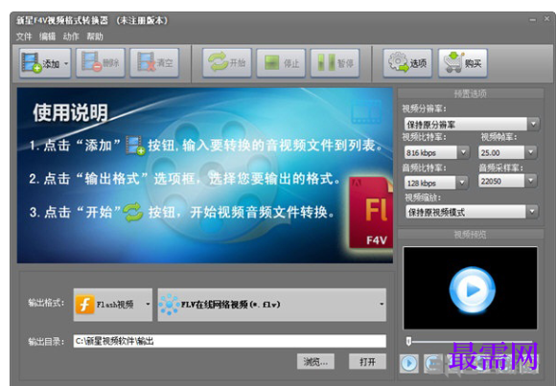Click the 浏览... browse button

[x=315, y=361]
